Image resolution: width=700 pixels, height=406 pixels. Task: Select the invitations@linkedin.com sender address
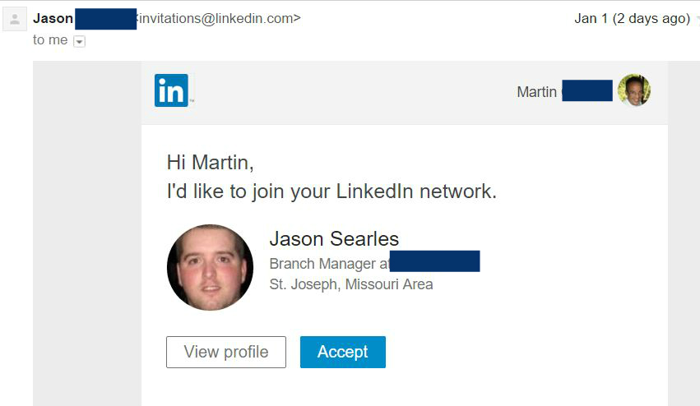pyautogui.click(x=219, y=18)
